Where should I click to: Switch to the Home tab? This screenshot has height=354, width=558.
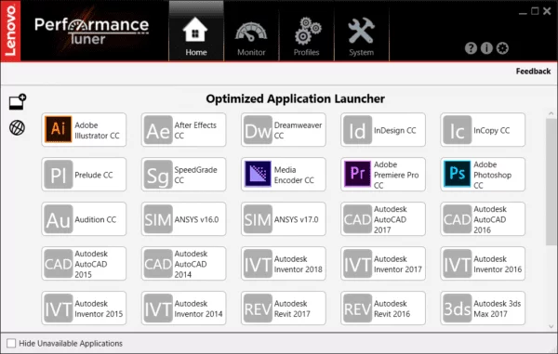coord(196,32)
